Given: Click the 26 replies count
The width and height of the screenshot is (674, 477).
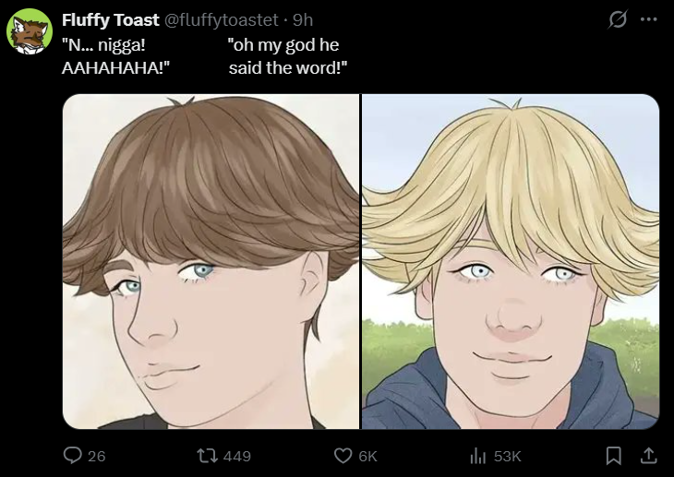Looking at the screenshot, I should pos(96,456).
